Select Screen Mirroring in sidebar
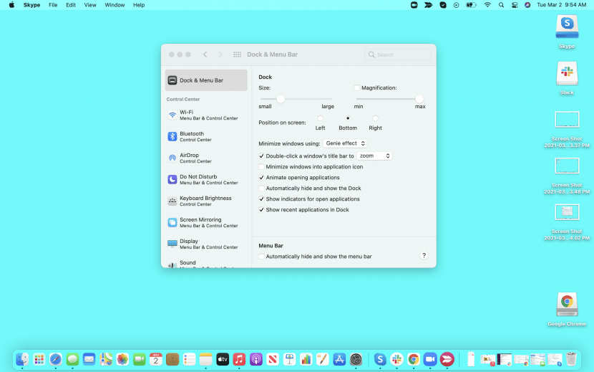 (x=172, y=222)
